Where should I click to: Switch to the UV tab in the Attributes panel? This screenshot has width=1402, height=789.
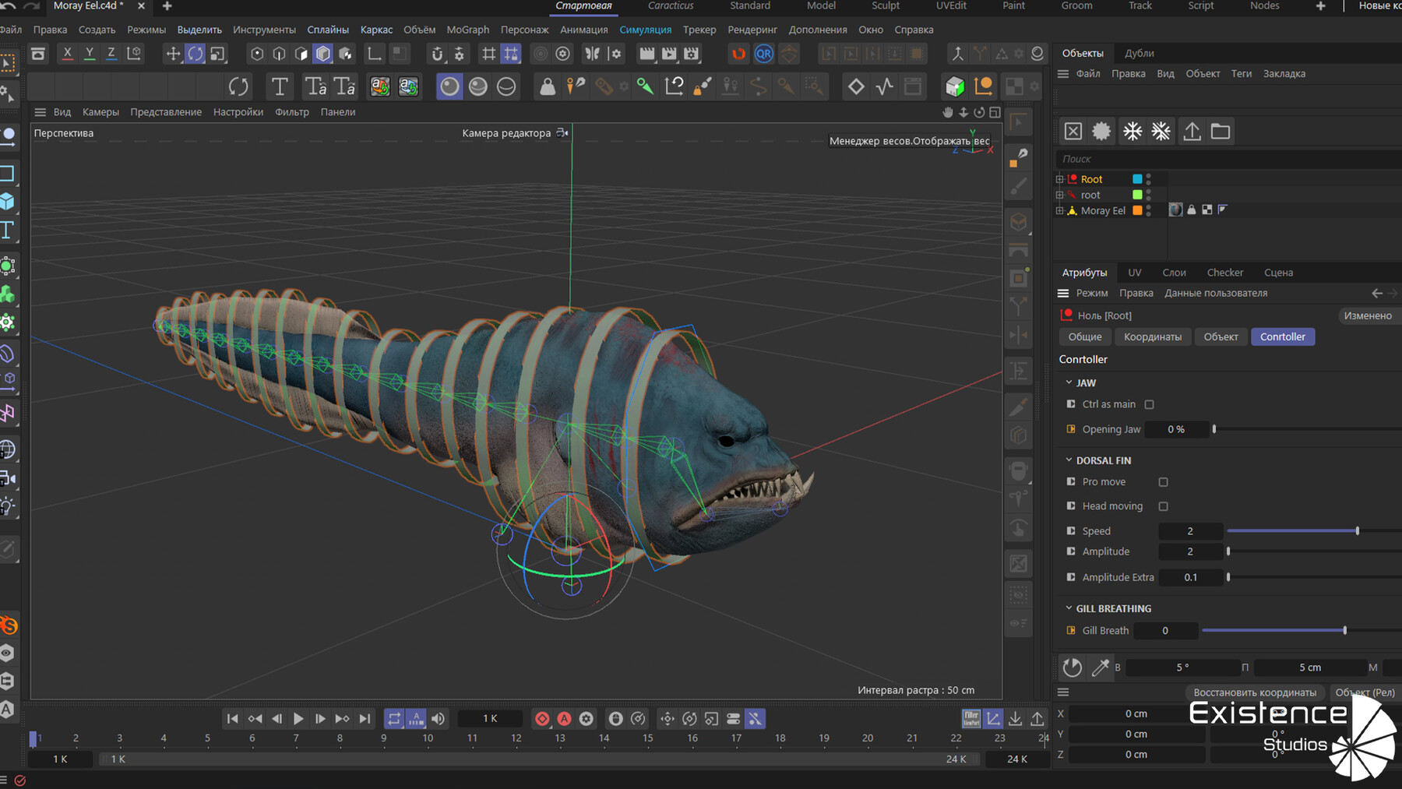[x=1134, y=272]
